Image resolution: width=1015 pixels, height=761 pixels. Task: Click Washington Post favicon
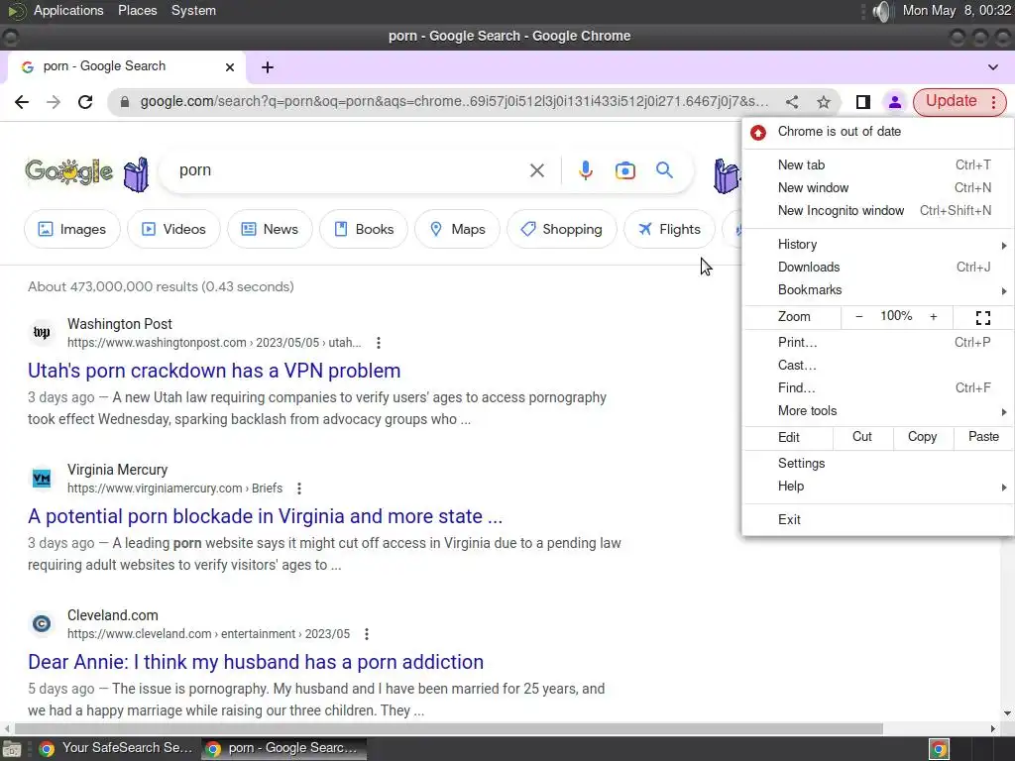click(x=42, y=333)
